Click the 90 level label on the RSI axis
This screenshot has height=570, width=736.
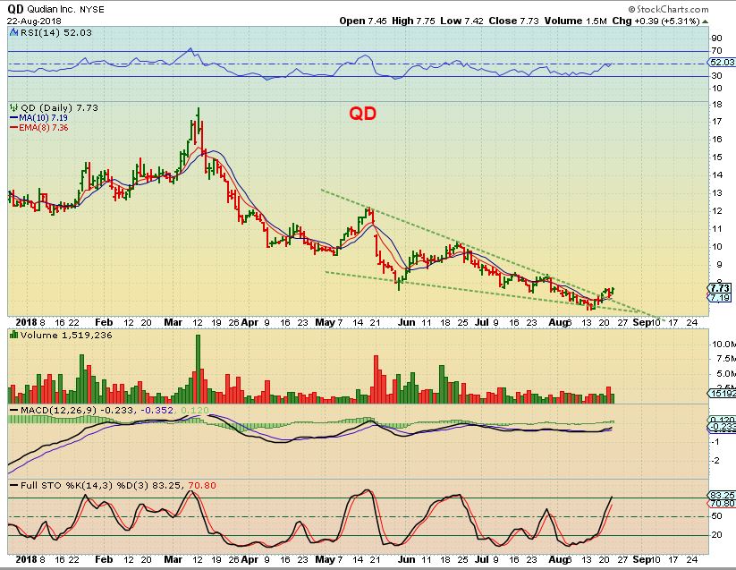716,38
